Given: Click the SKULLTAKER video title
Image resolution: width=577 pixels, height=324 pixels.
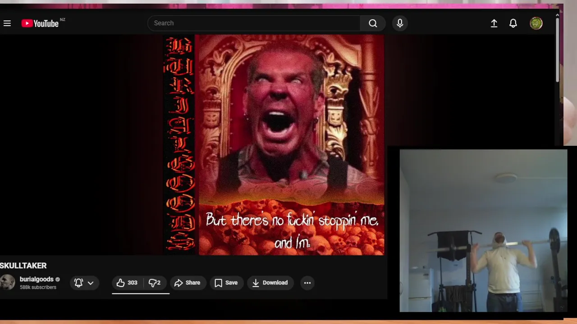Looking at the screenshot, I should (23, 265).
